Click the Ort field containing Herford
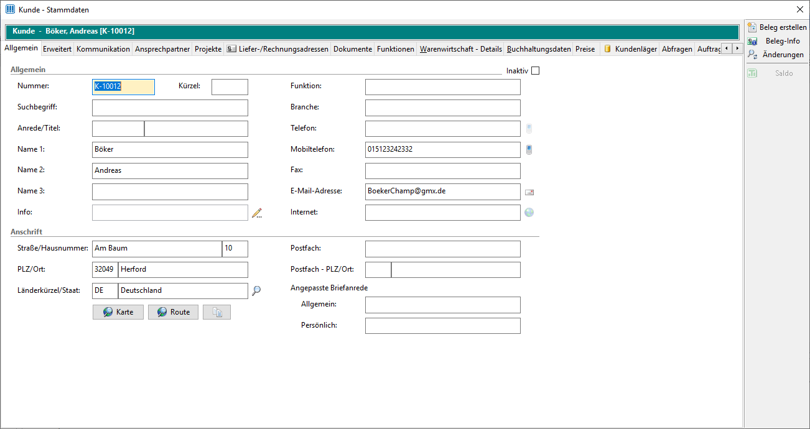 click(x=183, y=270)
